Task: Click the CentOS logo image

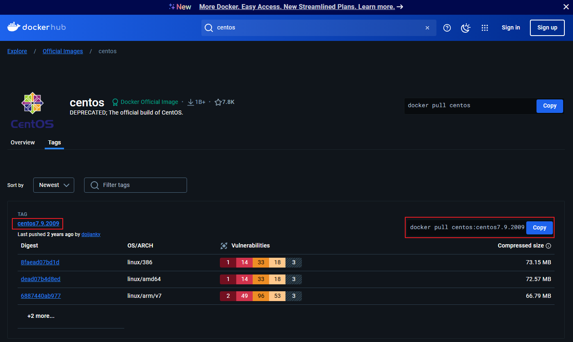Action: pyautogui.click(x=32, y=110)
